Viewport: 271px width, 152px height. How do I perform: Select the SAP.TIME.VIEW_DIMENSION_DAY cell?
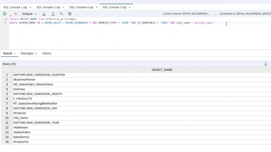141,108
